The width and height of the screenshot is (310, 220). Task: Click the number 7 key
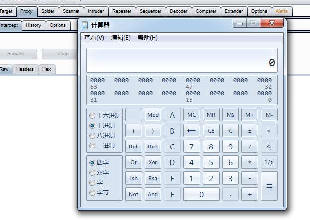(x=191, y=147)
